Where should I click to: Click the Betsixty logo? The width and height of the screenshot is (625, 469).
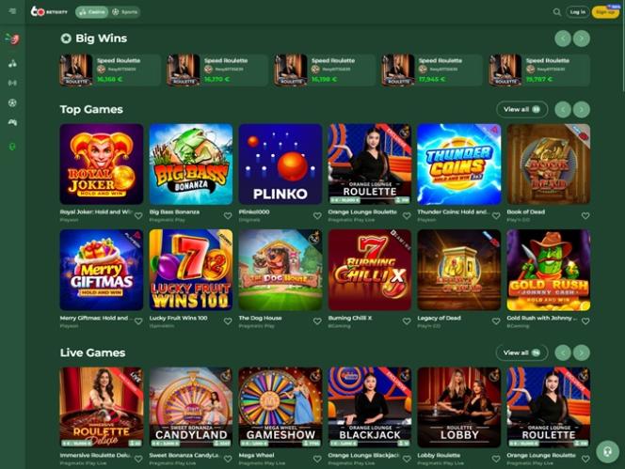49,11
